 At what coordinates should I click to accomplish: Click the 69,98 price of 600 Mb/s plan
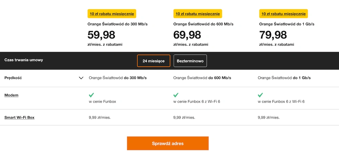pos(187,35)
